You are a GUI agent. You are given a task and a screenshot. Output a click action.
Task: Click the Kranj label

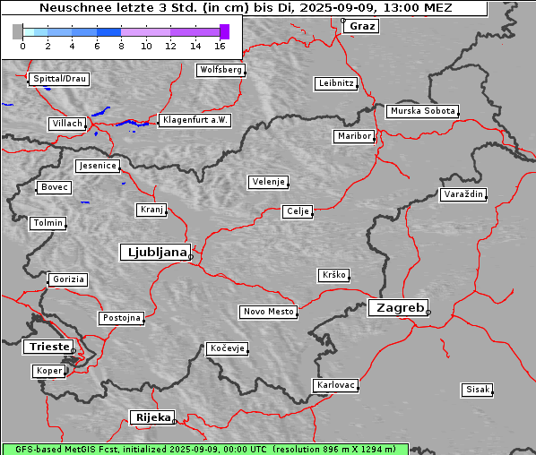(x=151, y=210)
